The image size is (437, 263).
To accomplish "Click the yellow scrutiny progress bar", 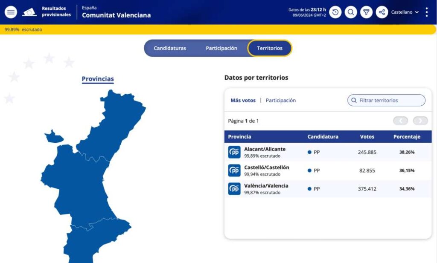I will (218, 29).
